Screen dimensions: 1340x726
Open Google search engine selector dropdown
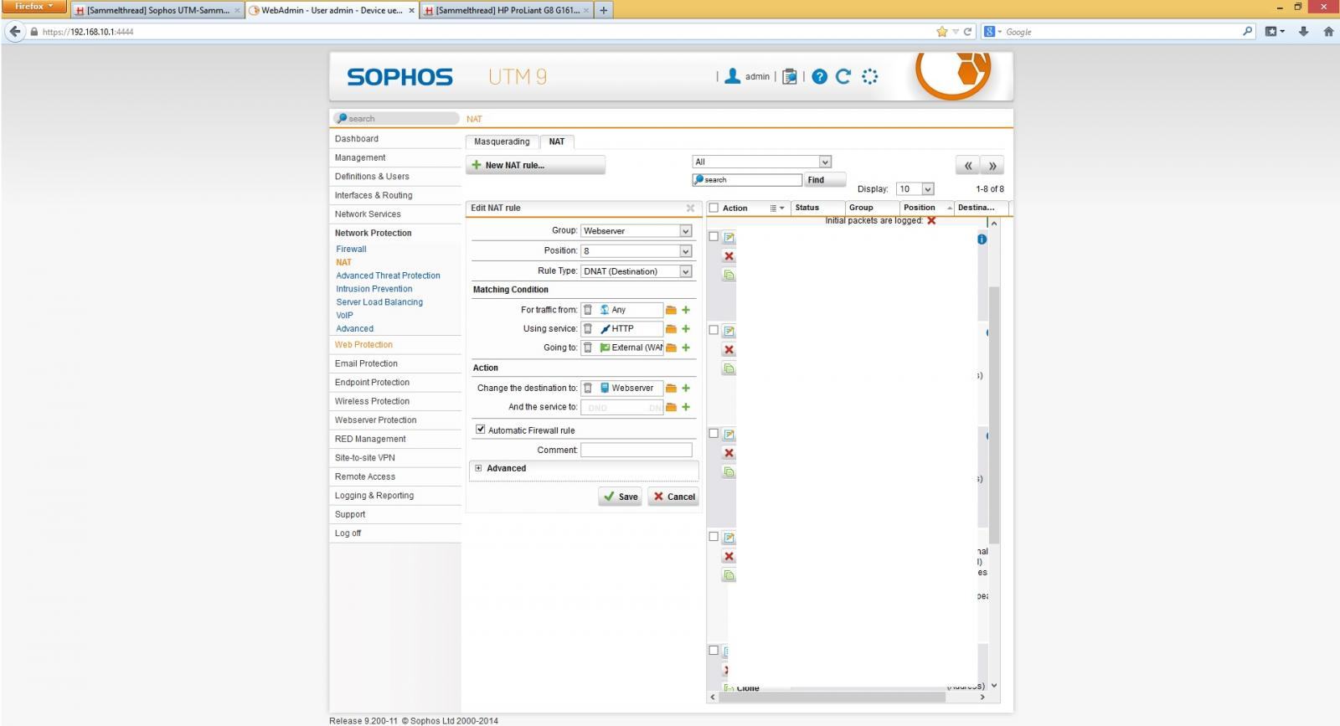(x=993, y=32)
